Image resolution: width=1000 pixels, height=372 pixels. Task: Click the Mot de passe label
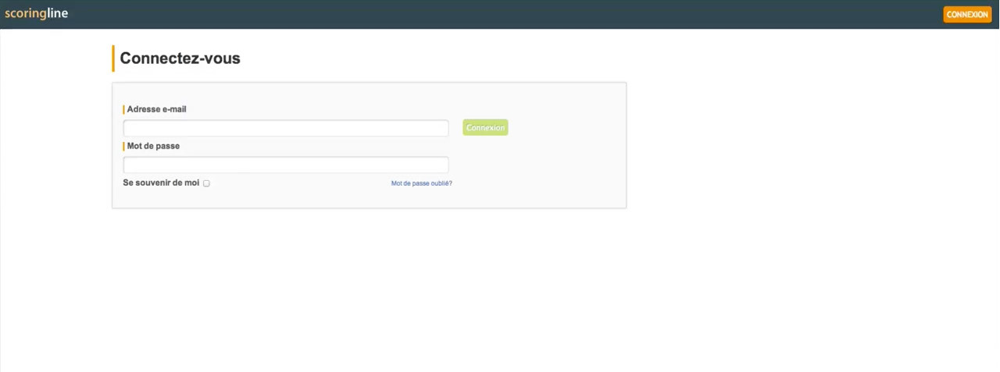coord(153,146)
